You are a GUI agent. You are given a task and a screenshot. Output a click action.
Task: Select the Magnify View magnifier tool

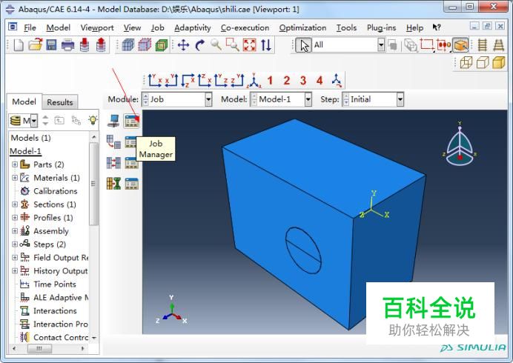tap(216, 44)
